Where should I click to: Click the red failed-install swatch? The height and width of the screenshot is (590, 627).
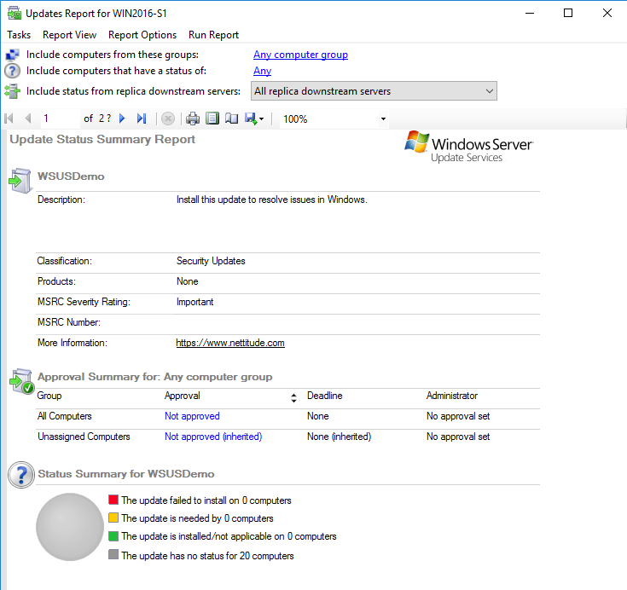pyautogui.click(x=113, y=500)
